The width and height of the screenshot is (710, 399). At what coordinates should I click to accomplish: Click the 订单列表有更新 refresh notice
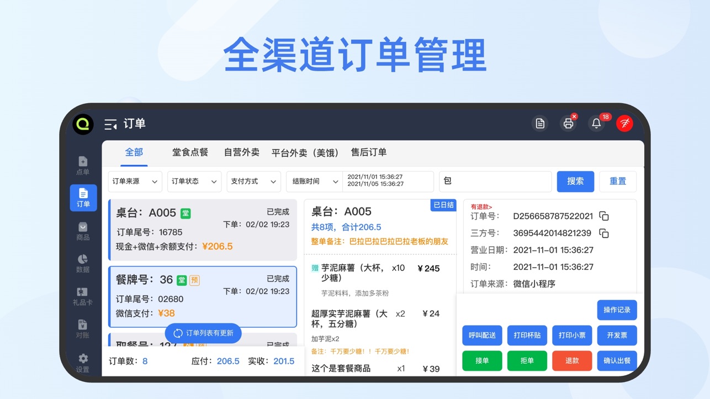(x=203, y=333)
